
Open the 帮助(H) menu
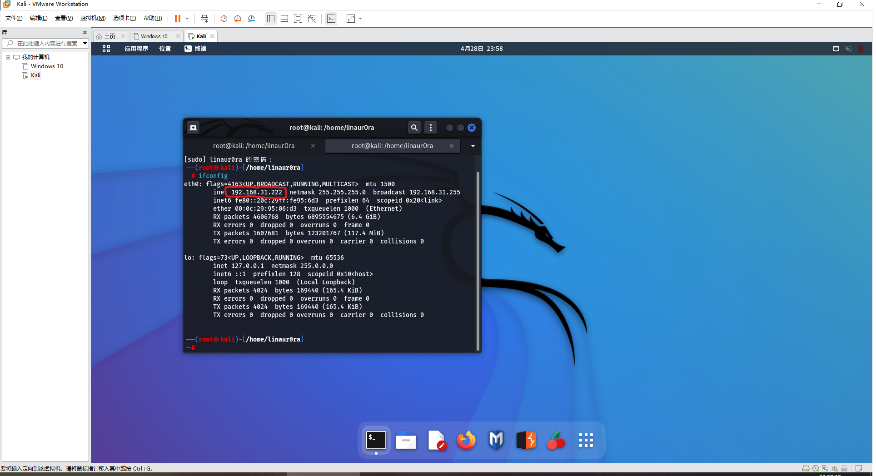coord(153,18)
